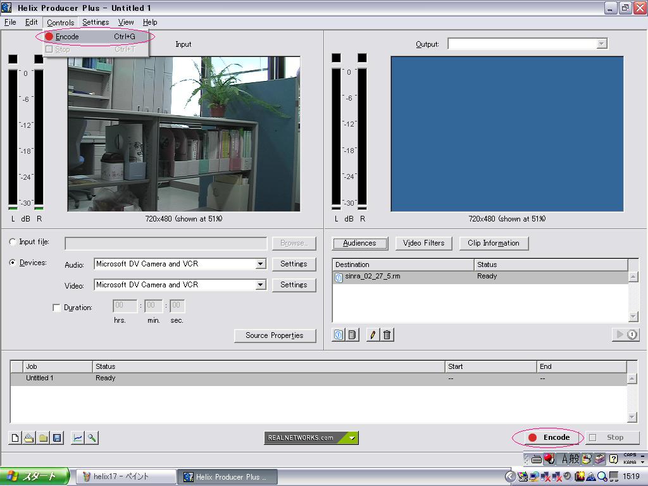Click the Duration minutes field
This screenshot has width=648, height=486.
pyautogui.click(x=153, y=306)
